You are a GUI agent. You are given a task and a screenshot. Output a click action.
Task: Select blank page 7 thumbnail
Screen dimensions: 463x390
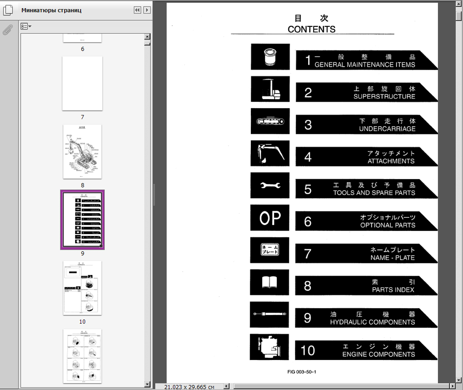[82, 84]
